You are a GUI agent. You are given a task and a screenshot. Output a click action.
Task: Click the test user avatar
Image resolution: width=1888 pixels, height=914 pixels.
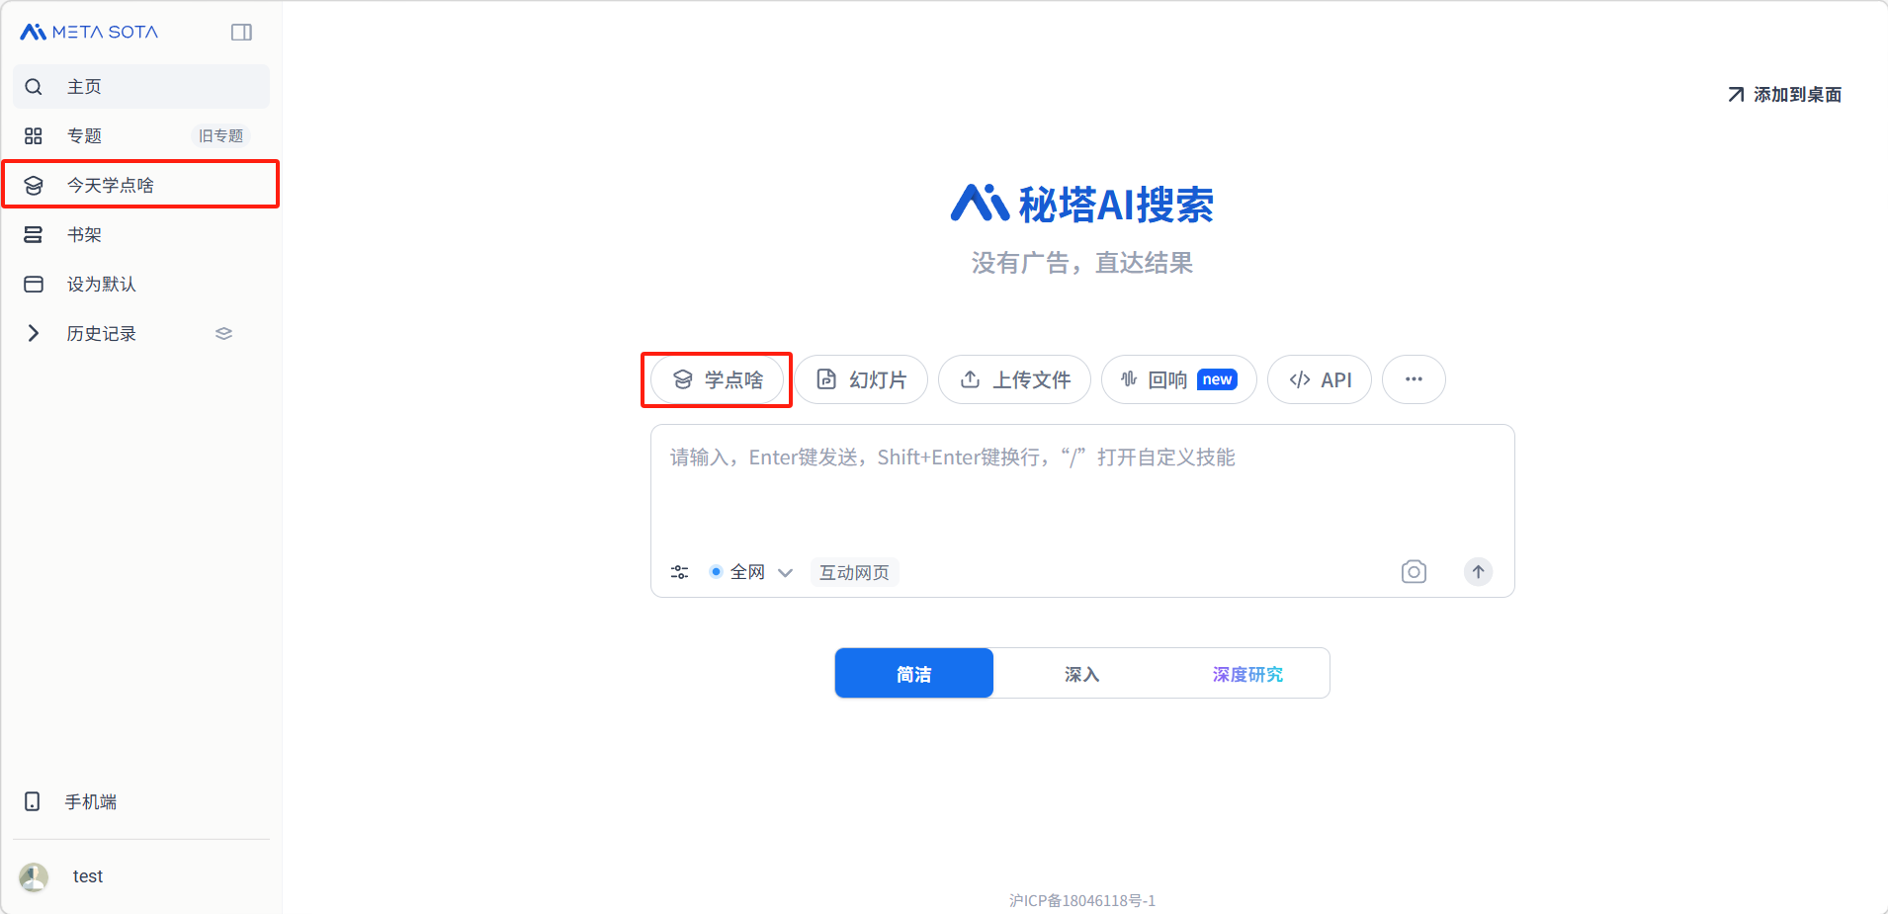pos(35,876)
